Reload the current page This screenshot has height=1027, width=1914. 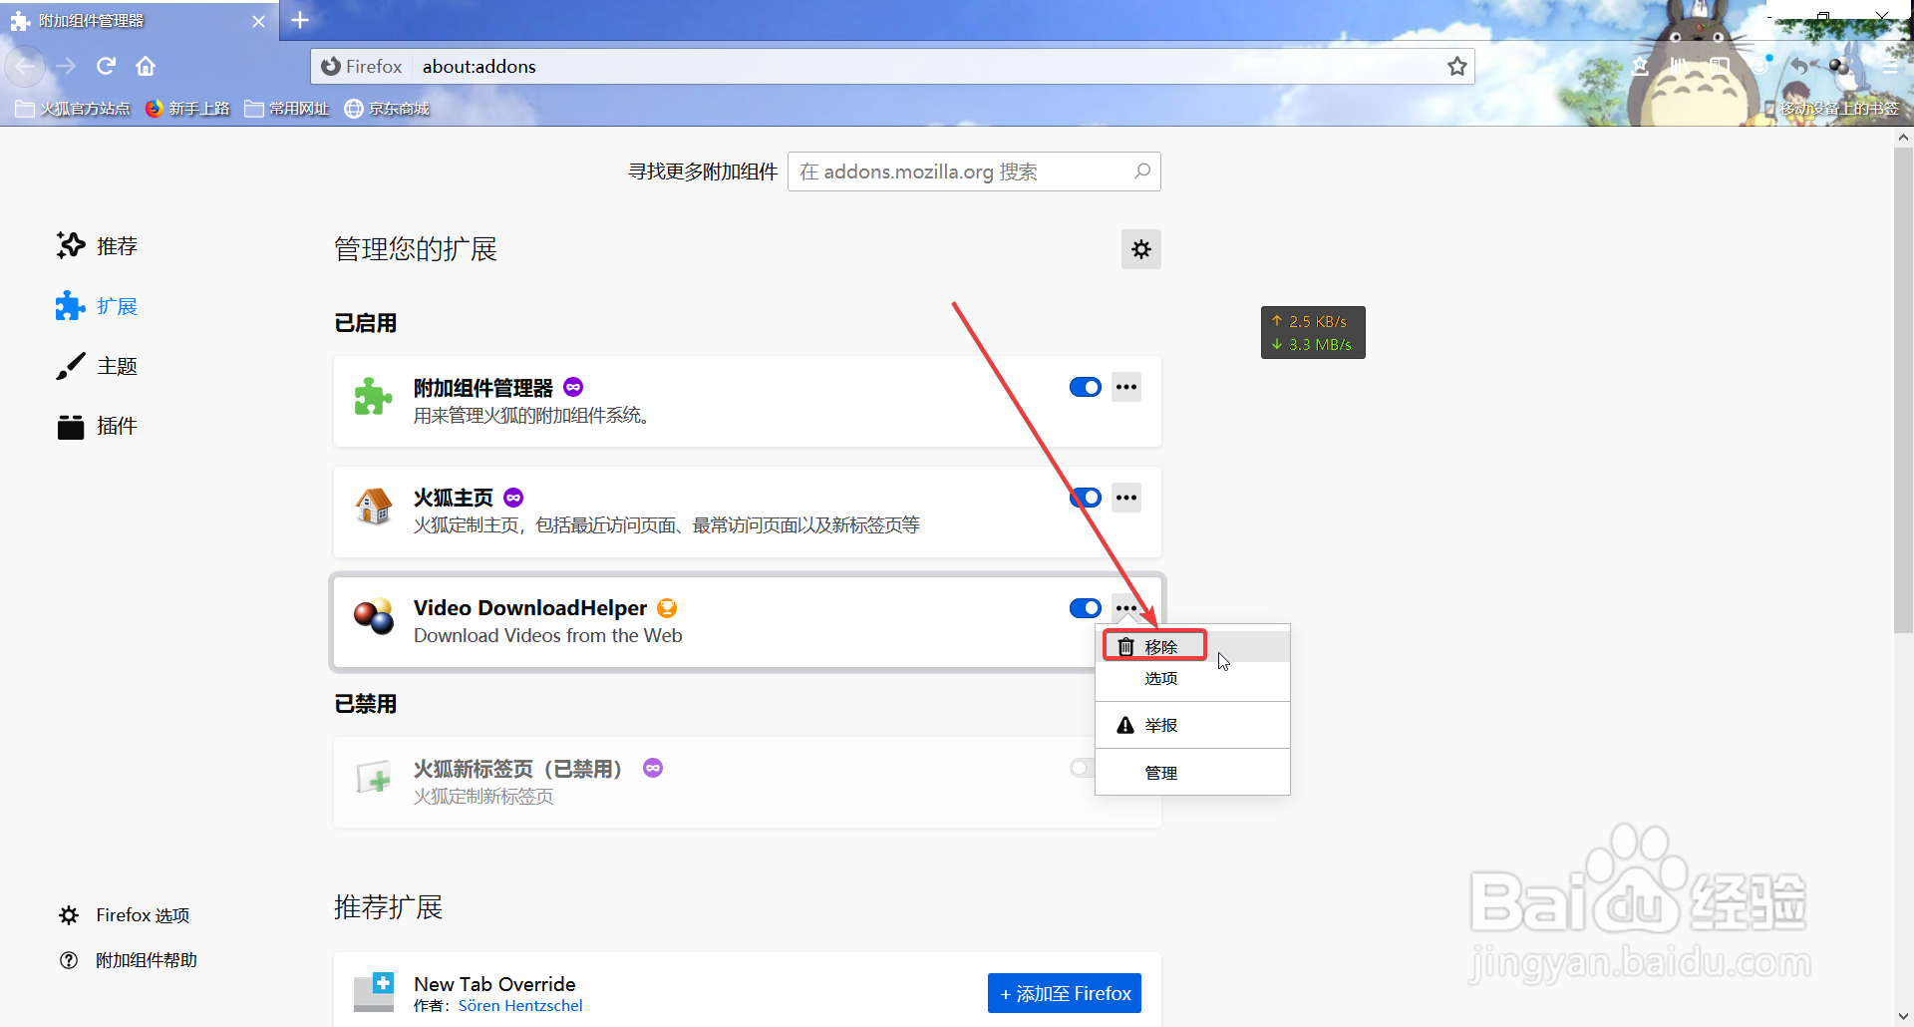[x=106, y=66]
